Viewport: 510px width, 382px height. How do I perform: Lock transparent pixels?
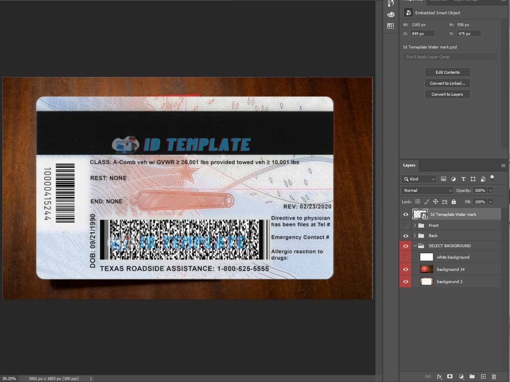click(x=418, y=202)
